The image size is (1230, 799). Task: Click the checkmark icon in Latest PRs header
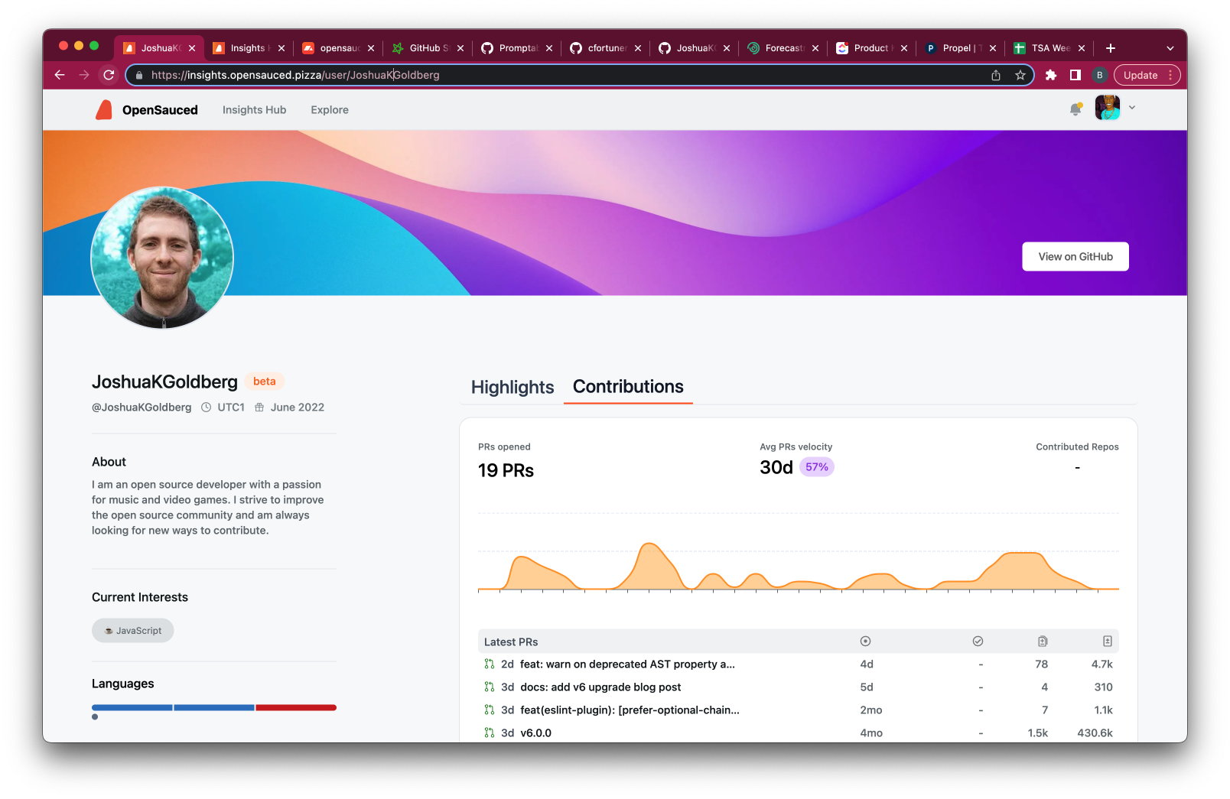pos(978,641)
